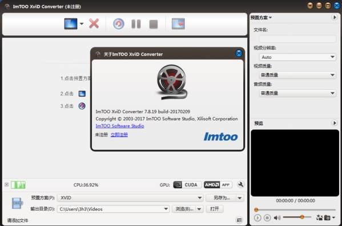Mute audio with the speaker icon

pos(277,217)
